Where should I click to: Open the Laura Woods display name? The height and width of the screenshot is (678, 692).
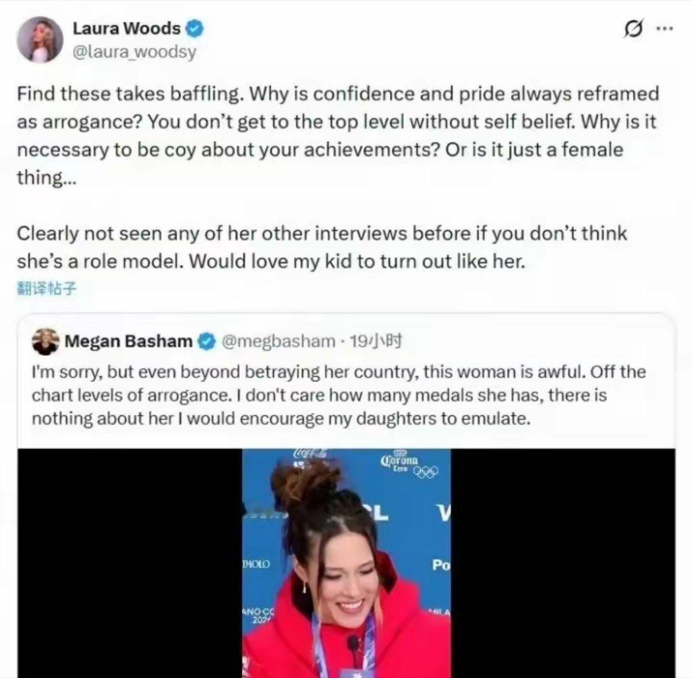(x=126, y=29)
